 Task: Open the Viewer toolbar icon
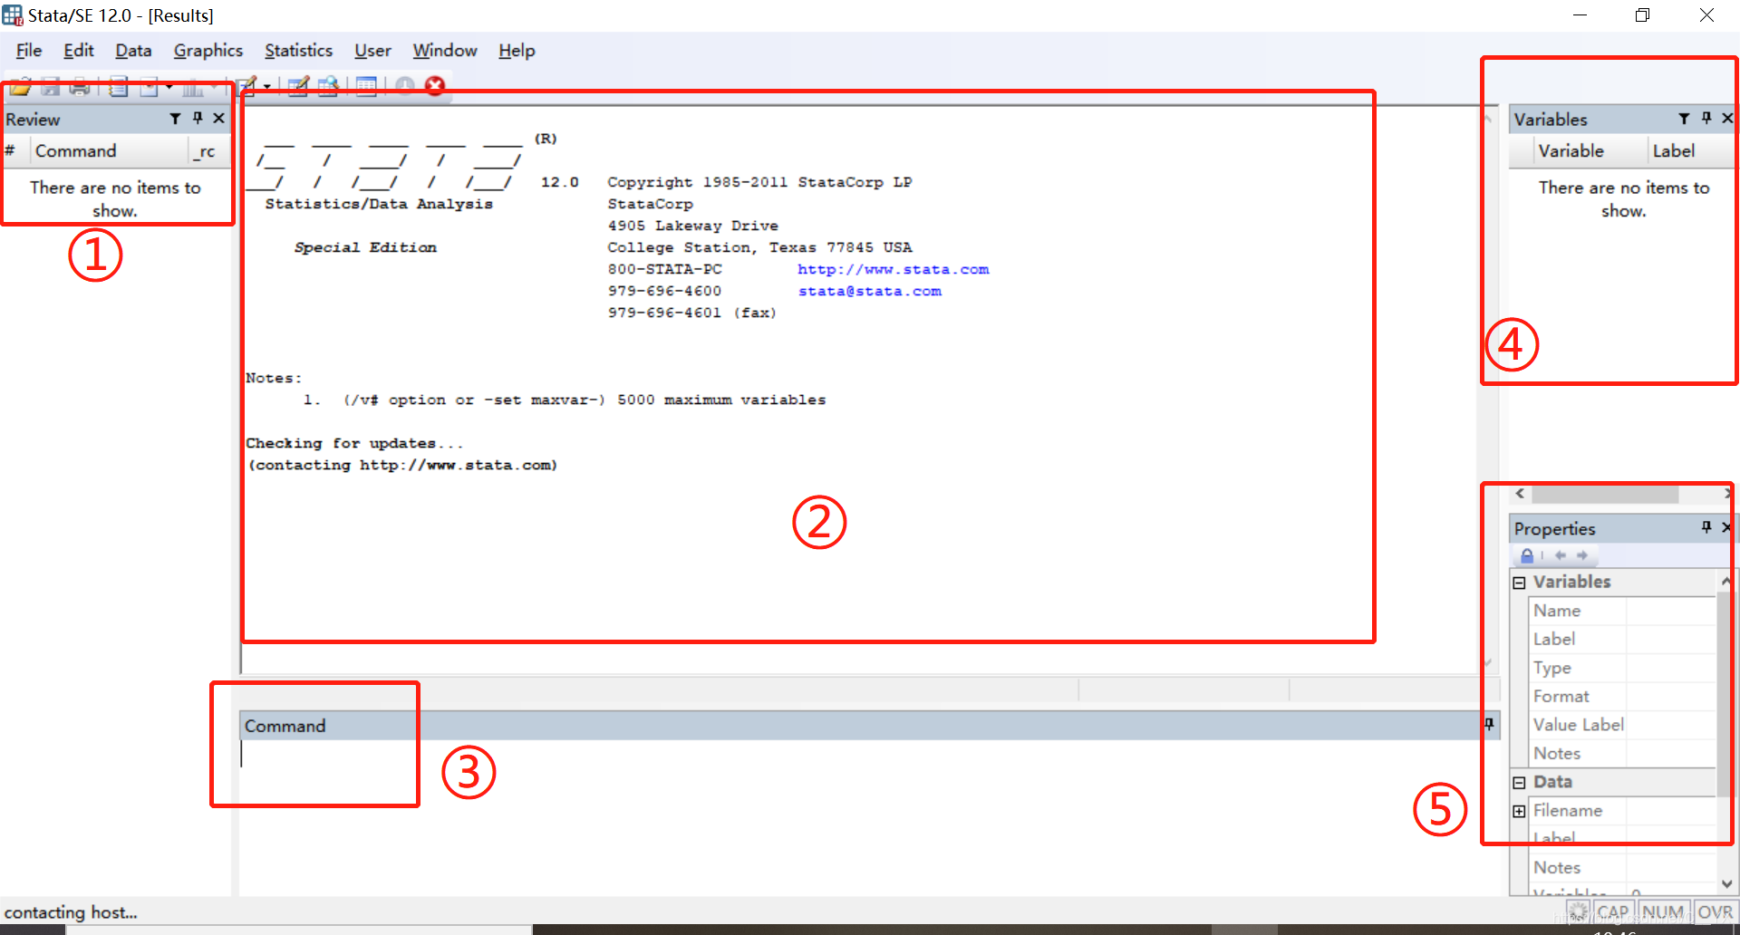point(149,86)
